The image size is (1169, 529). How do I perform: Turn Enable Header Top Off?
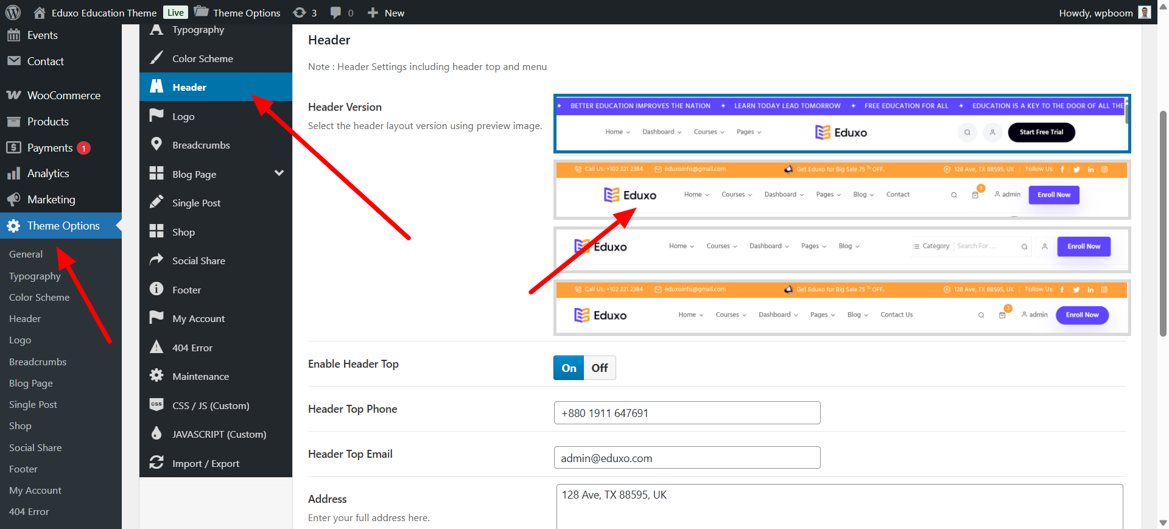[600, 368]
